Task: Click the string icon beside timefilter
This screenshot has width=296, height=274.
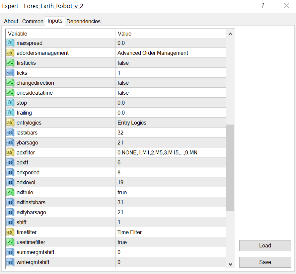Action: [x=10, y=232]
